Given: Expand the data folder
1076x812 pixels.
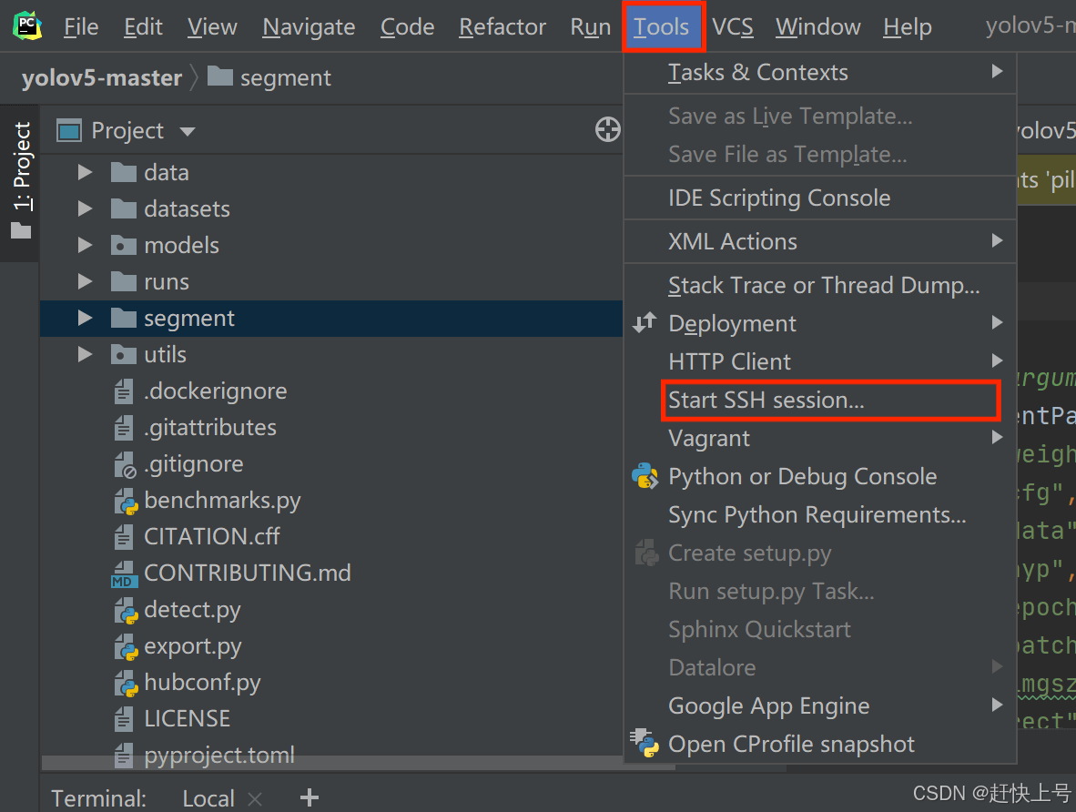Looking at the screenshot, I should (85, 172).
